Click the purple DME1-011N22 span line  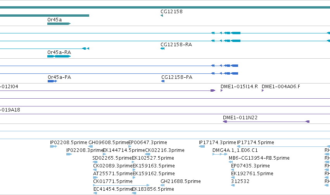coord(266,122)
